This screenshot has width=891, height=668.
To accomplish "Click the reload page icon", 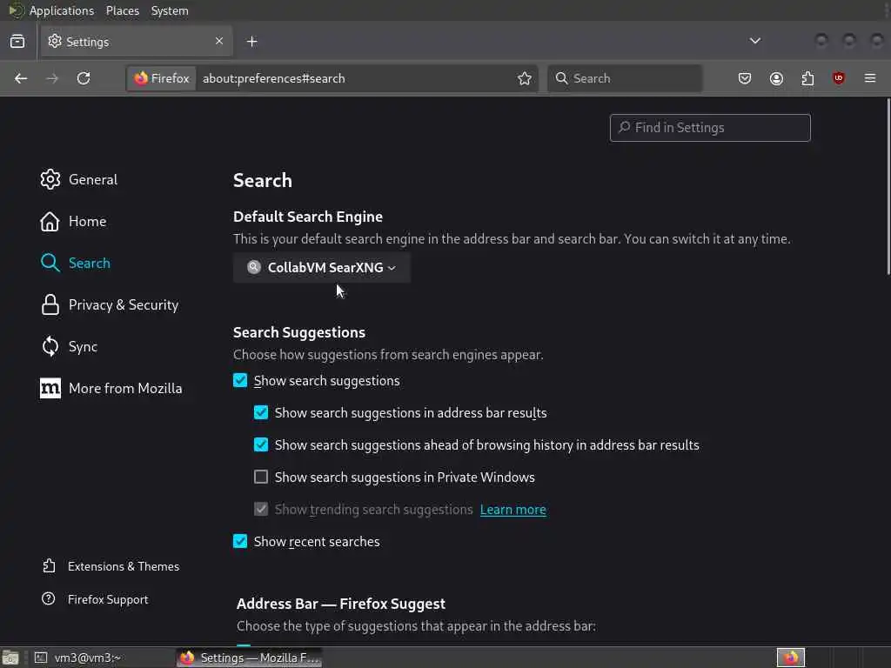I will (84, 78).
